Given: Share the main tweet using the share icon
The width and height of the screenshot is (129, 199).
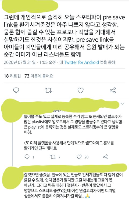Looking at the screenshot, I should tap(113, 90).
